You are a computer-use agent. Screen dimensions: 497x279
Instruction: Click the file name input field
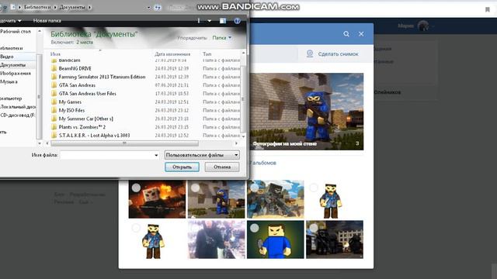[107, 155]
